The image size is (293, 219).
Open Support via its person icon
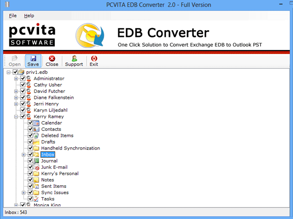74,58
